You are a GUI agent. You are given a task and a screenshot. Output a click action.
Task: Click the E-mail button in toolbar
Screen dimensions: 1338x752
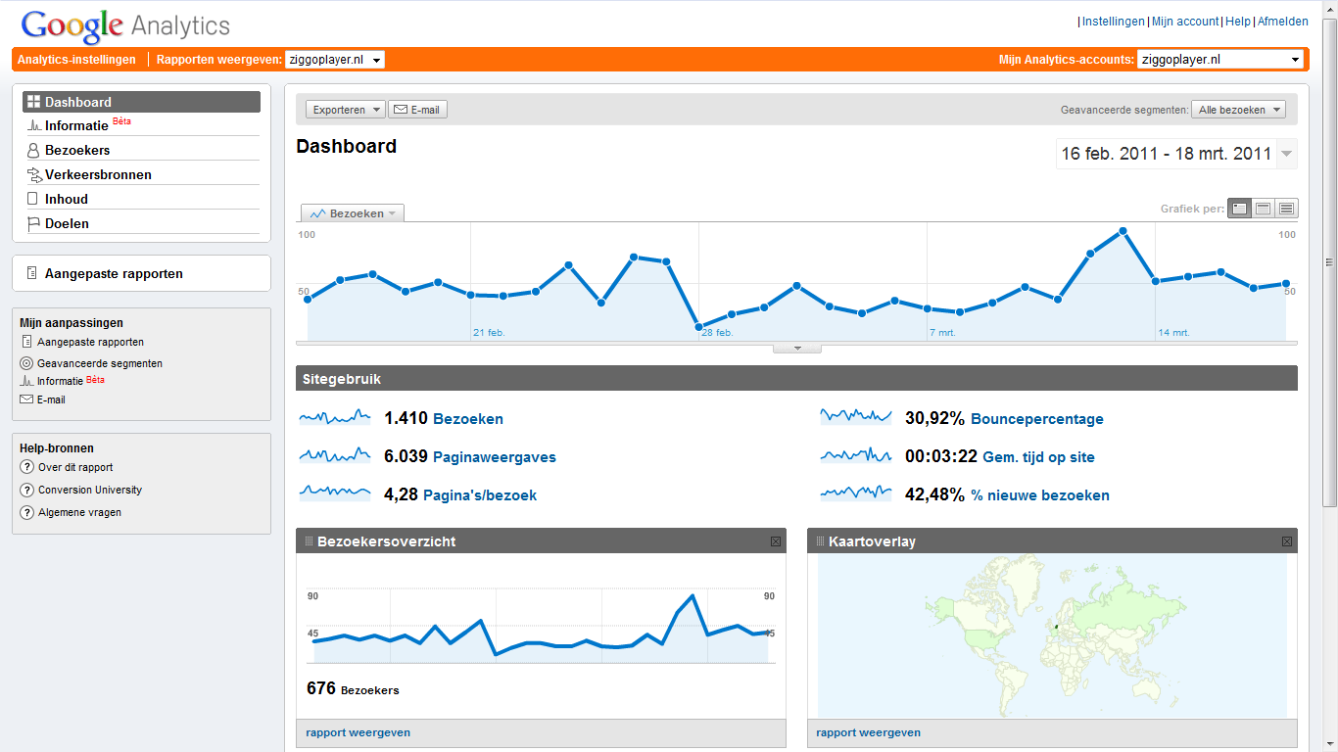pos(417,110)
